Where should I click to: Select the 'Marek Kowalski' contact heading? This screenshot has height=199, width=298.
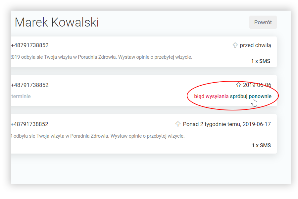tap(56, 22)
